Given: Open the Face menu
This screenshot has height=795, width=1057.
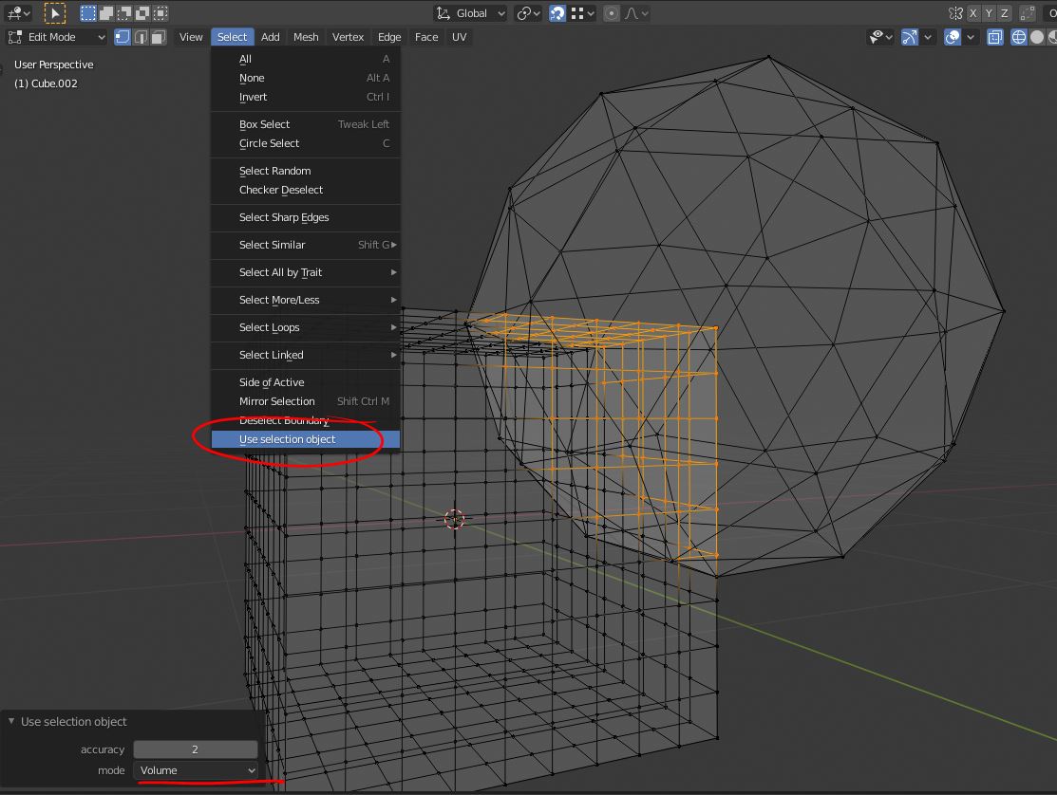Looking at the screenshot, I should 426,37.
